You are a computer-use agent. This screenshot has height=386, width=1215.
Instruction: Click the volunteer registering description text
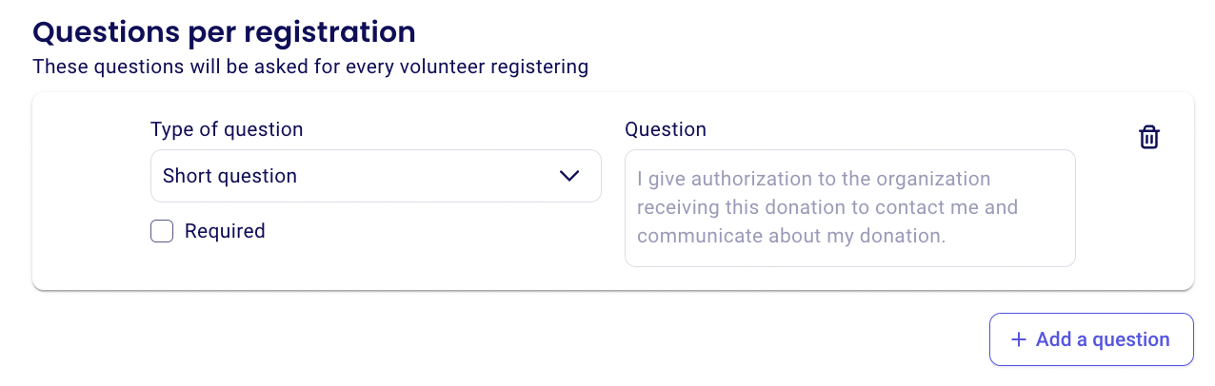(x=310, y=68)
